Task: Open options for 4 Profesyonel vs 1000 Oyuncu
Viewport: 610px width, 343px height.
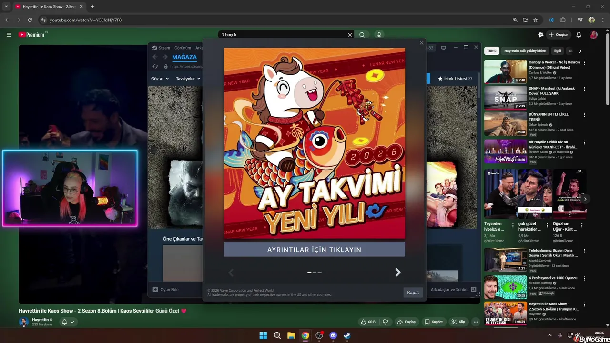Action: 584,279
